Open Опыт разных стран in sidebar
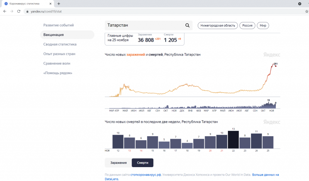Screen dimensions: 309x181 point(59,54)
